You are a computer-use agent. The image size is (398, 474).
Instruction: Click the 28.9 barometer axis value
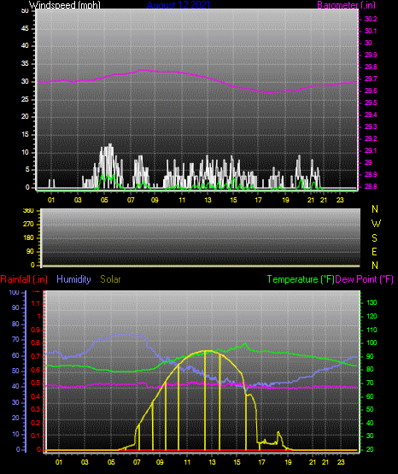coord(371,175)
